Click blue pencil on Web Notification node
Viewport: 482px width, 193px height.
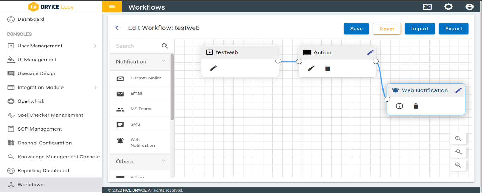coord(458,90)
